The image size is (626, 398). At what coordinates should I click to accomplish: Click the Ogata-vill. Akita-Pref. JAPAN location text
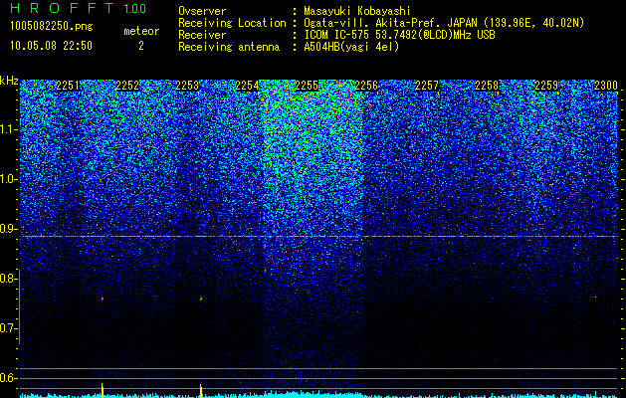tap(443, 23)
